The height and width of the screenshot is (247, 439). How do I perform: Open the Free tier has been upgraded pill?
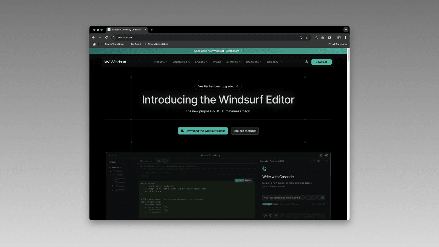click(218, 86)
